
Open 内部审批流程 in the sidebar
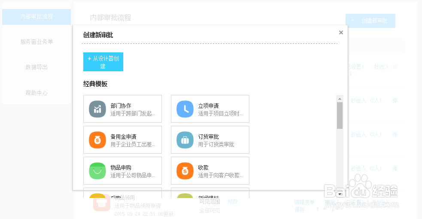click(36, 17)
